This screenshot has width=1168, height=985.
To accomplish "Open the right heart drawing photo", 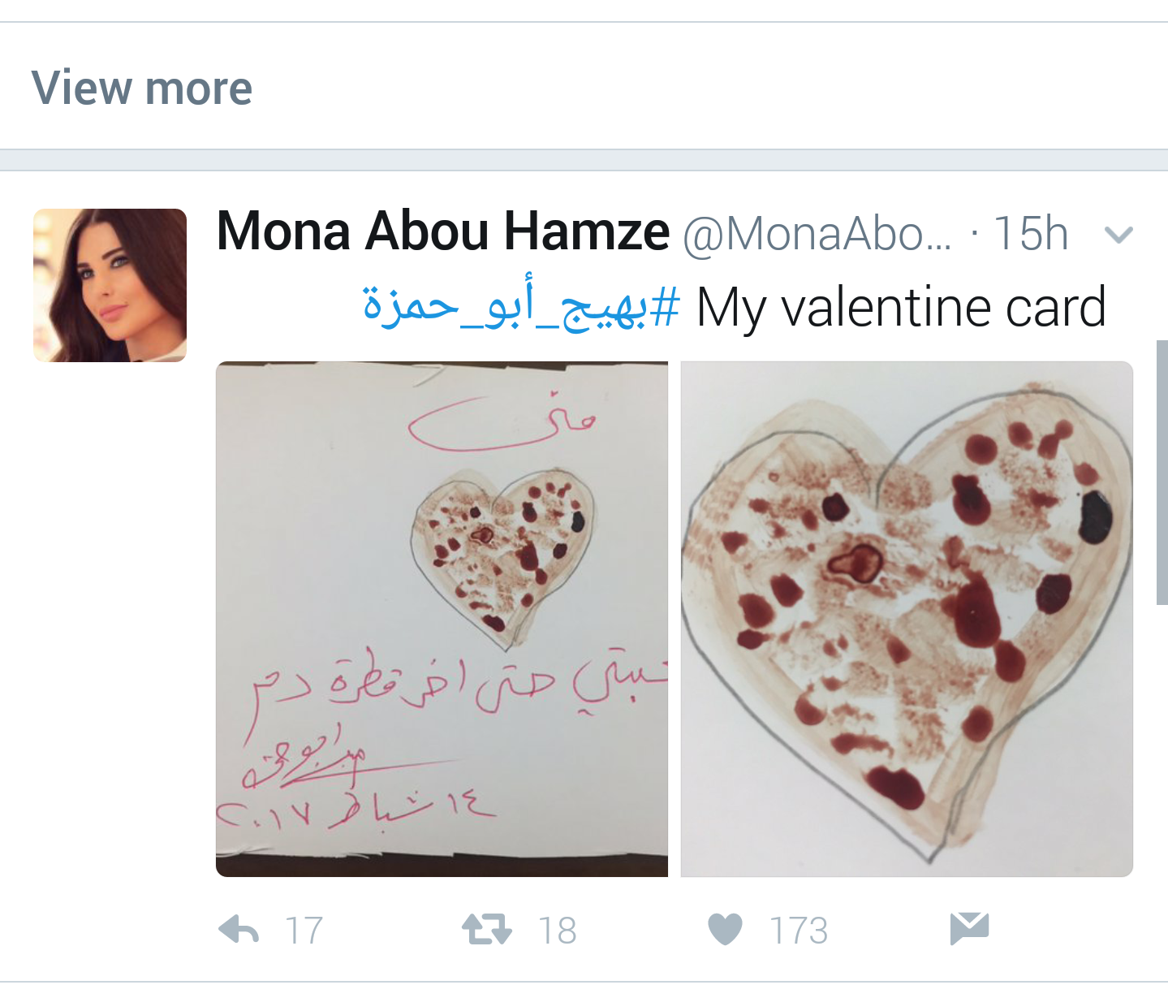I will [x=907, y=619].
